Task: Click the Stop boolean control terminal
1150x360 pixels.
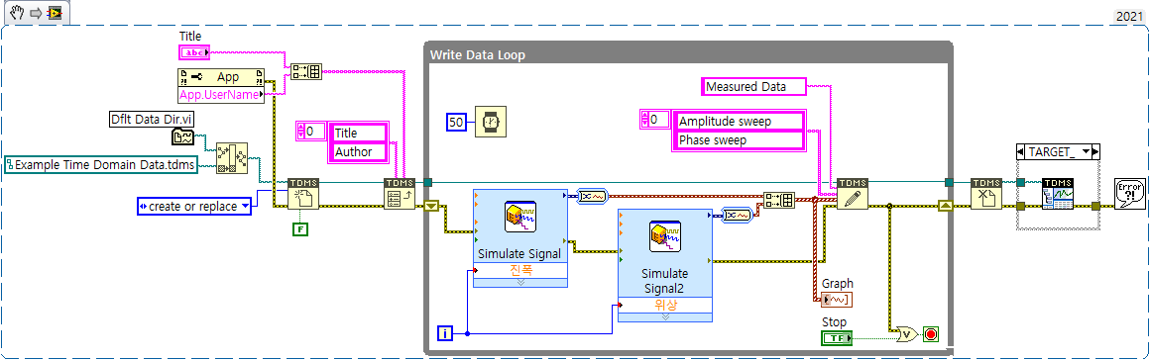Action: pyautogui.click(x=837, y=337)
